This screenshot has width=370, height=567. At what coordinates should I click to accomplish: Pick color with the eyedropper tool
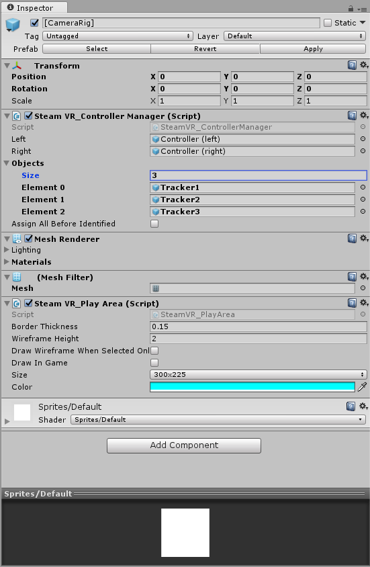click(362, 387)
